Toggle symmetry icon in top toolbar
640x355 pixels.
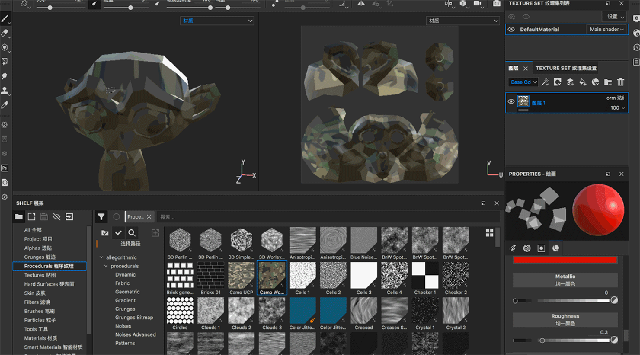(361, 4)
